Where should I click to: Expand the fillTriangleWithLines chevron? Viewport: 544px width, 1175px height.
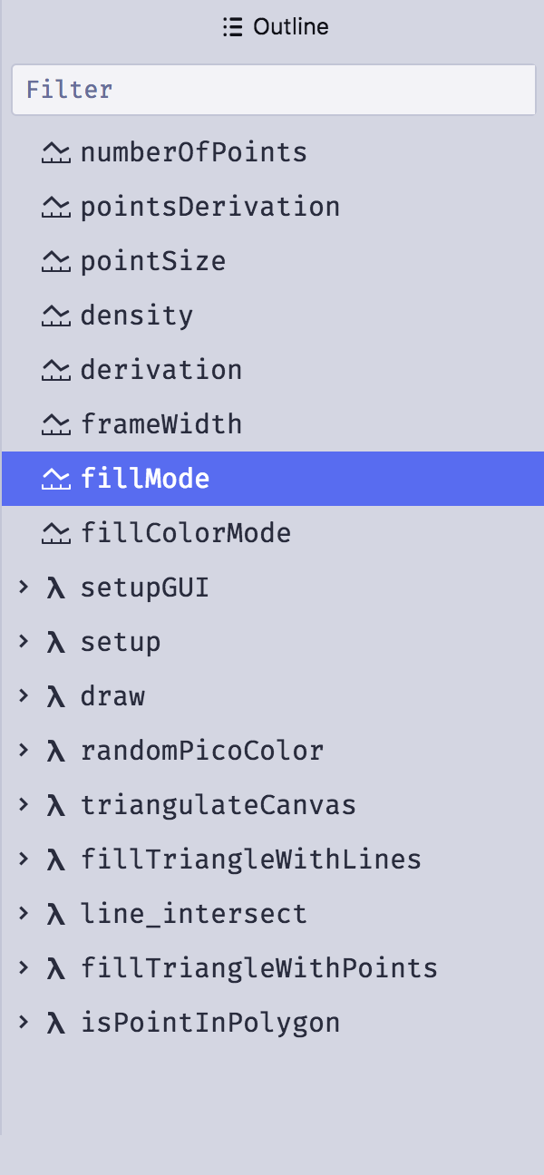[24, 859]
